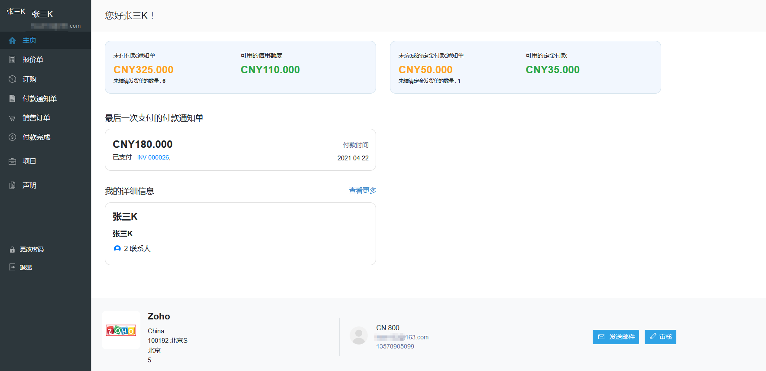Image resolution: width=766 pixels, height=371 pixels.
Task: Click the 查看更多 link
Action: tap(362, 191)
